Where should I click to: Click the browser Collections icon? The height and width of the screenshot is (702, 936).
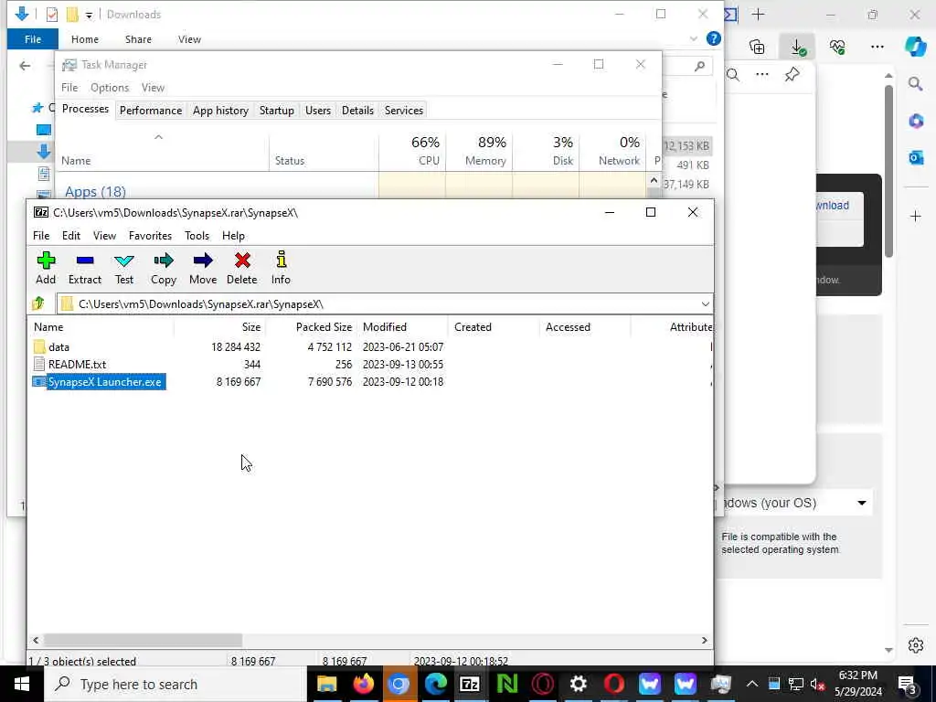pos(757,47)
